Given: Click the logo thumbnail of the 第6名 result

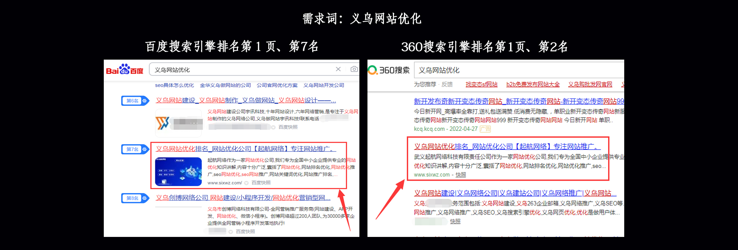Looking at the screenshot, I should click(x=178, y=123).
